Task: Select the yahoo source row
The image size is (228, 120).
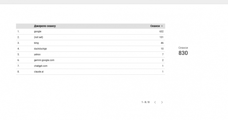Action: 91,54
